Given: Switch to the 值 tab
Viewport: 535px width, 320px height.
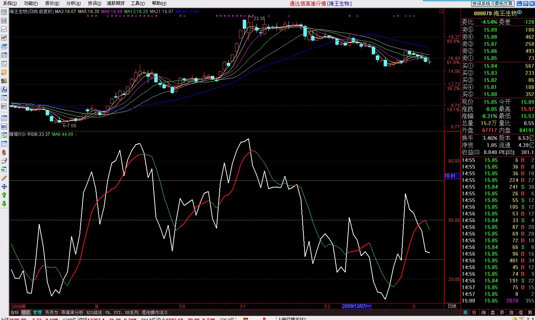Looking at the screenshot, I should pos(521,313).
